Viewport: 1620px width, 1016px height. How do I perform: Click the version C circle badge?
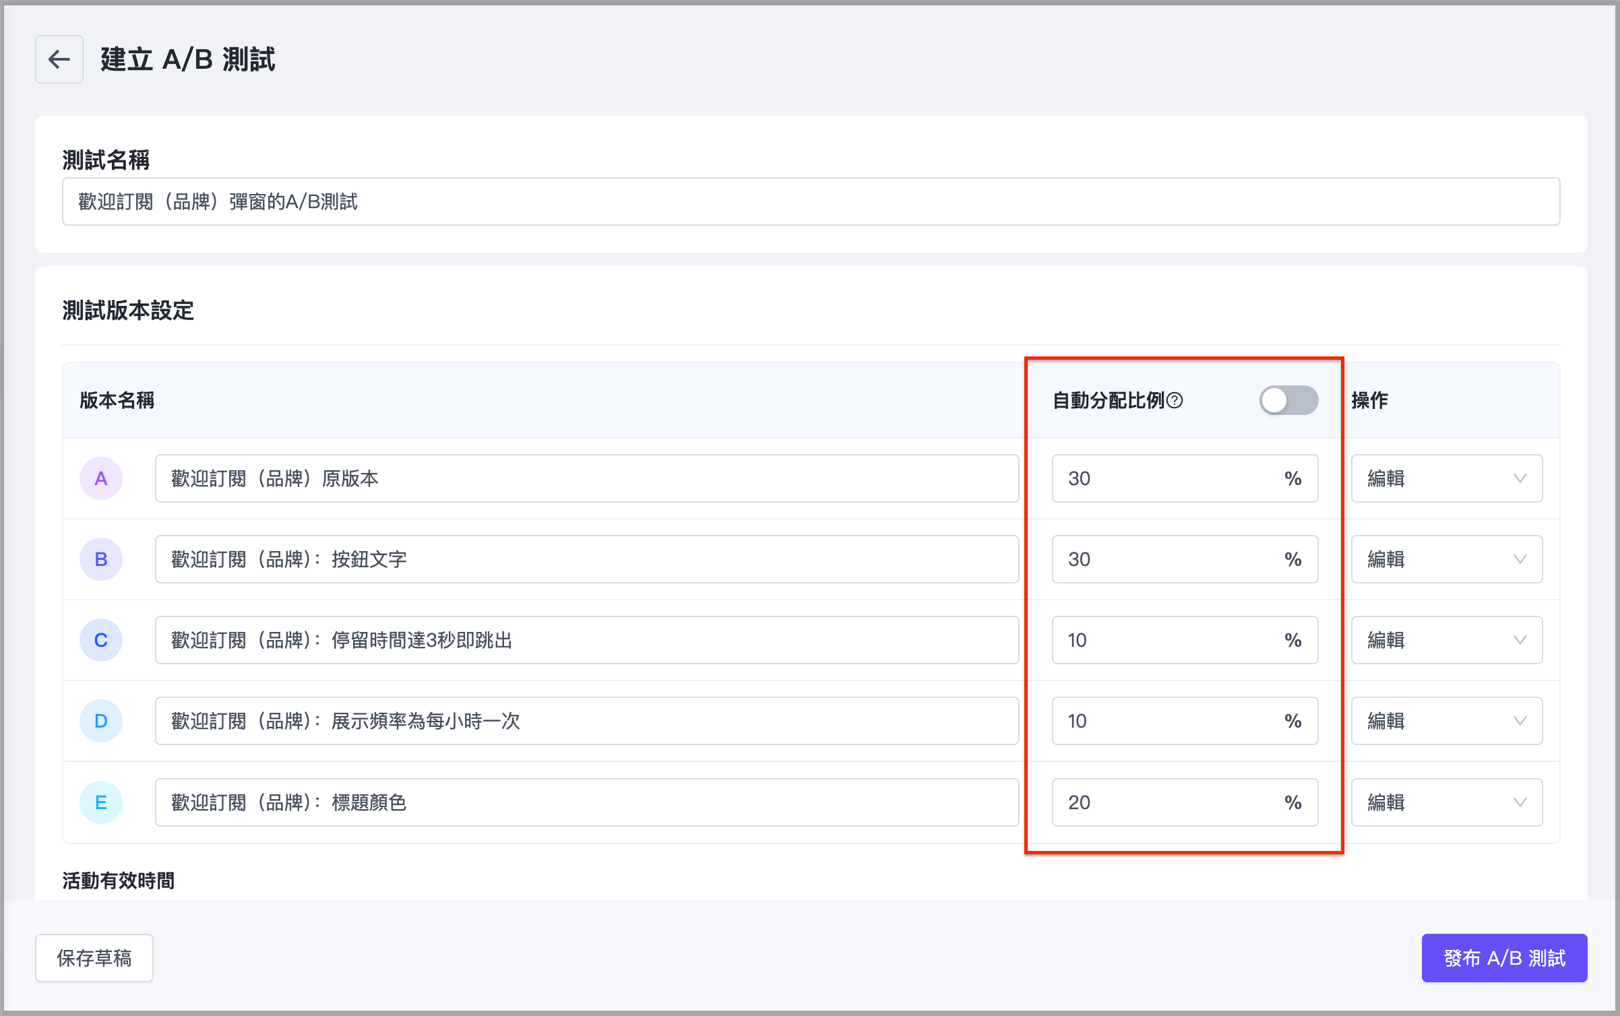(101, 640)
